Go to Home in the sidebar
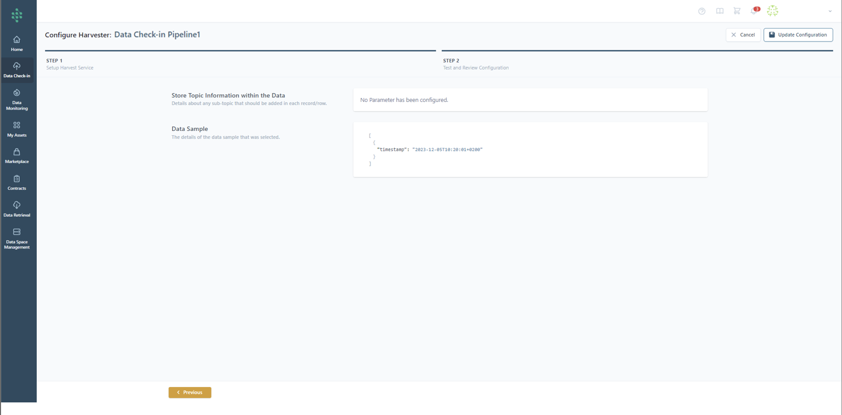 (x=17, y=44)
